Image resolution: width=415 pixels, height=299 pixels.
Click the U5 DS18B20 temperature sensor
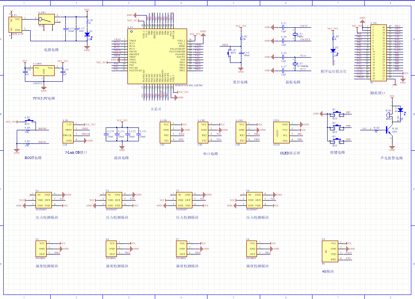click(x=41, y=249)
